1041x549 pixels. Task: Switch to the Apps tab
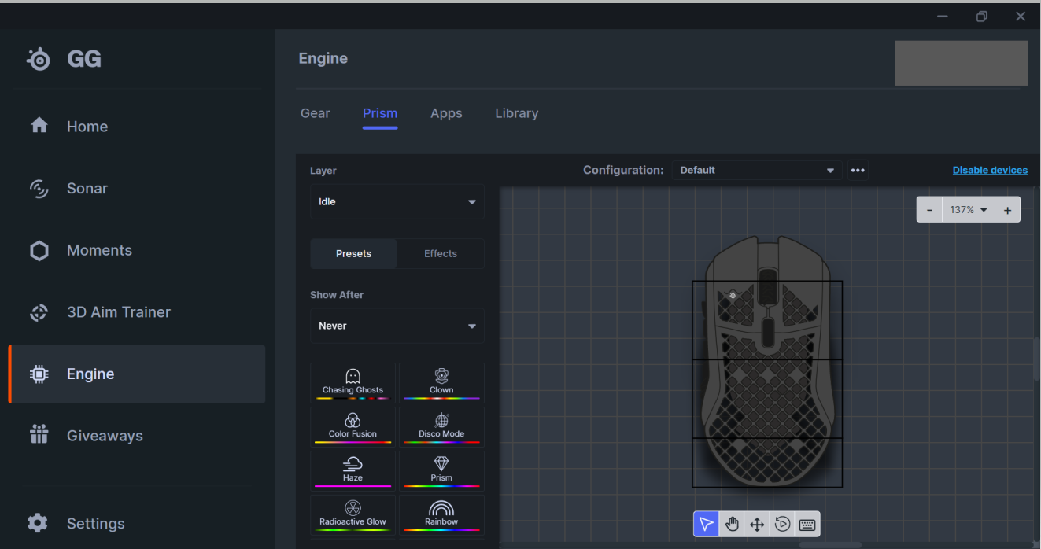[446, 113]
